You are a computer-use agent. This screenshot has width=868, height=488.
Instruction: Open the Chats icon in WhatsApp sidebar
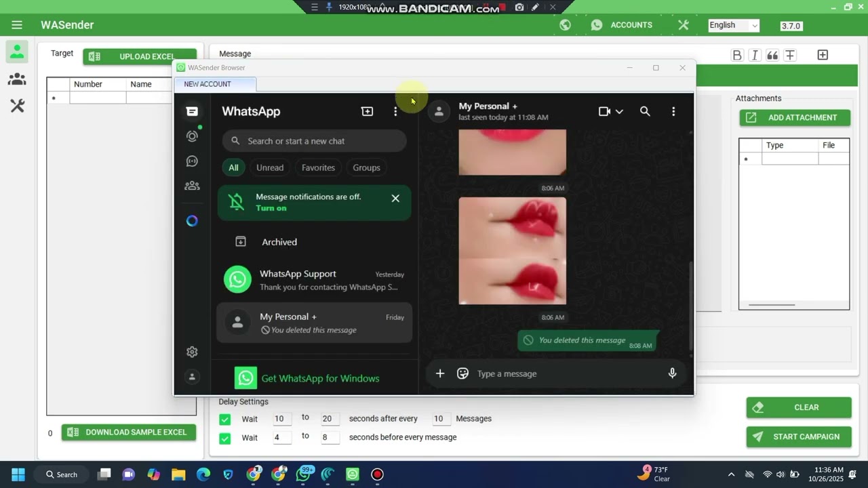(x=192, y=111)
